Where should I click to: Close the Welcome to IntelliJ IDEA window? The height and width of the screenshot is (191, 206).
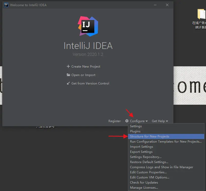pos(167,5)
